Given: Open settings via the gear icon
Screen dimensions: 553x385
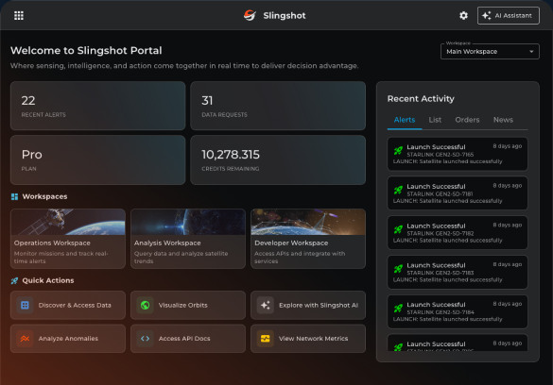Looking at the screenshot, I should pyautogui.click(x=463, y=15).
